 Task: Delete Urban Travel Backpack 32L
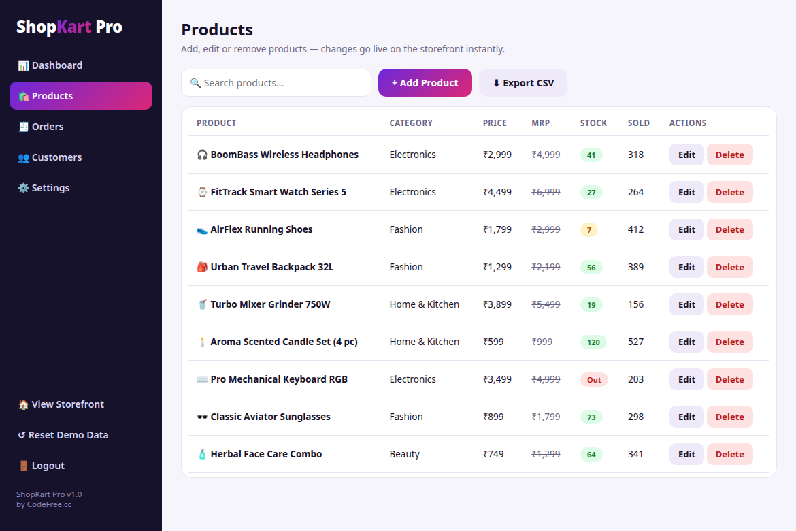[729, 268]
